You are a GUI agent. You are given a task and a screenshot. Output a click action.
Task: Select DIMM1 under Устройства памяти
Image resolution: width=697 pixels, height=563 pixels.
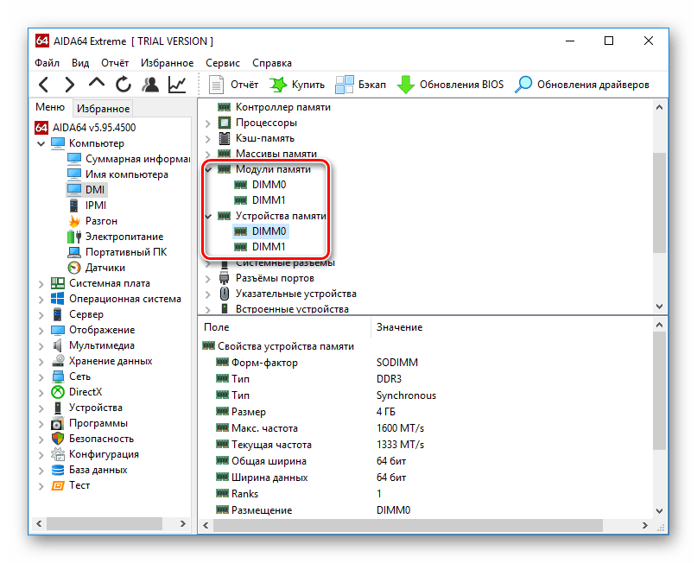(x=269, y=247)
